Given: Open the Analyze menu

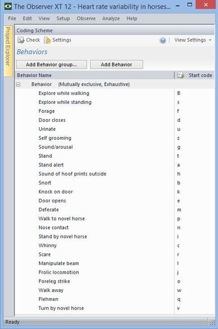Looking at the screenshot, I should [x=111, y=18].
